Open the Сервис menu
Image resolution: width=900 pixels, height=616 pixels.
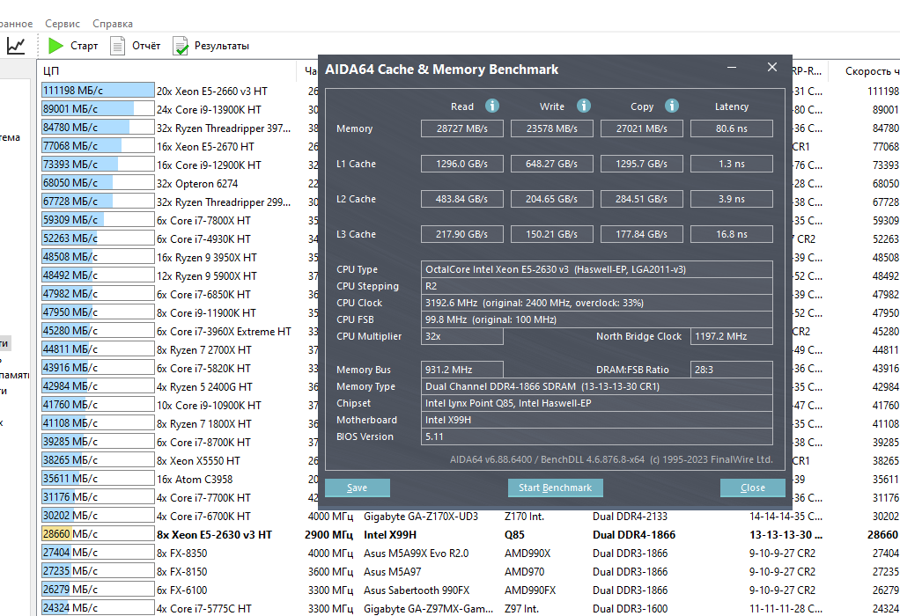(62, 24)
